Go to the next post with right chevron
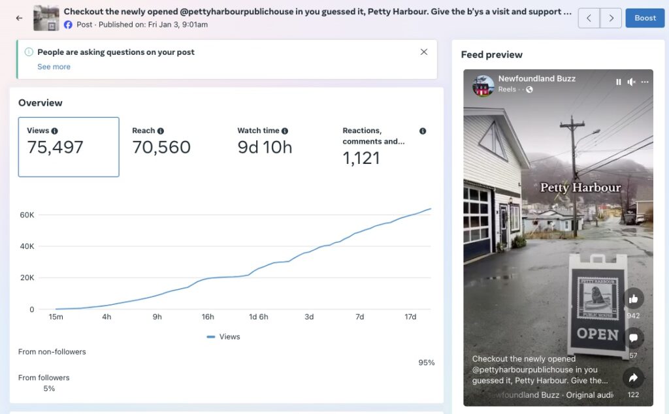 (x=611, y=18)
